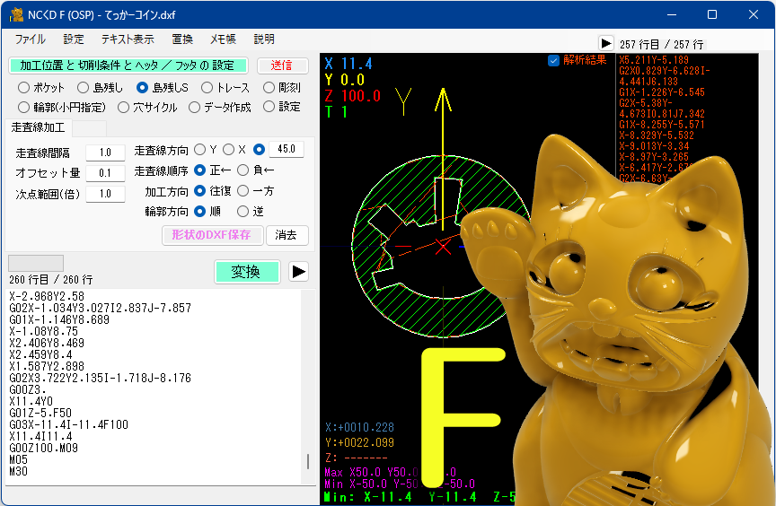This screenshot has width=776, height=506.
Task: Open the 設定 menu
Action: (x=74, y=39)
